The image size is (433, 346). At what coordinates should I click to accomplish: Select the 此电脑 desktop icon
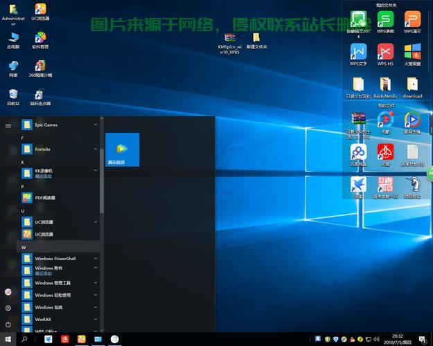point(13,40)
